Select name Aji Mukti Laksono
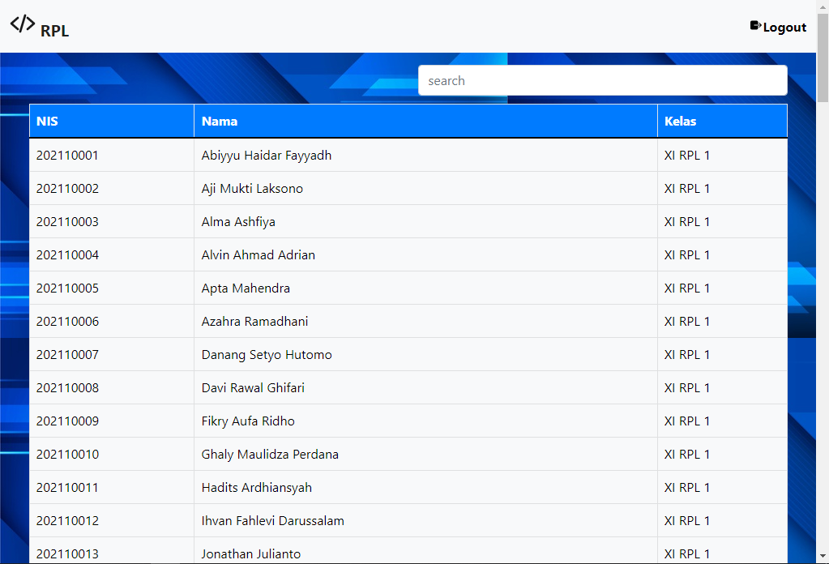Image resolution: width=829 pixels, height=564 pixels. pos(252,189)
